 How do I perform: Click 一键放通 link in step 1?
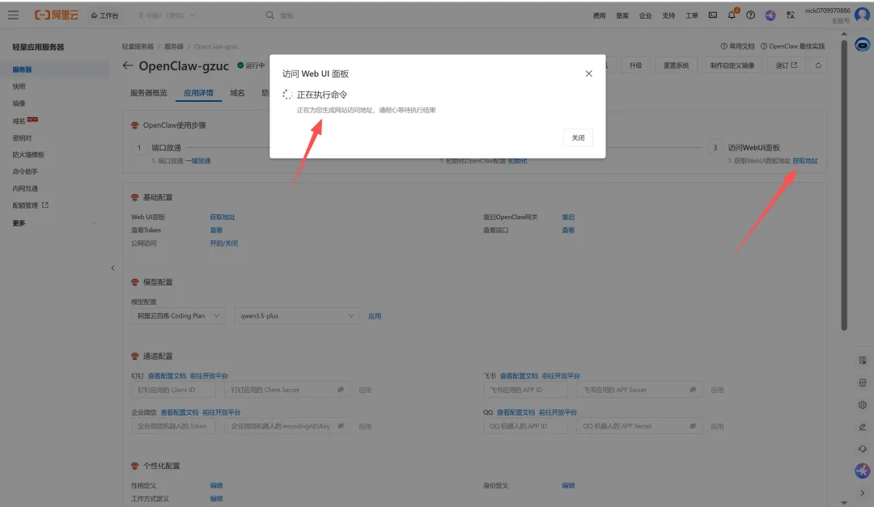tap(198, 161)
